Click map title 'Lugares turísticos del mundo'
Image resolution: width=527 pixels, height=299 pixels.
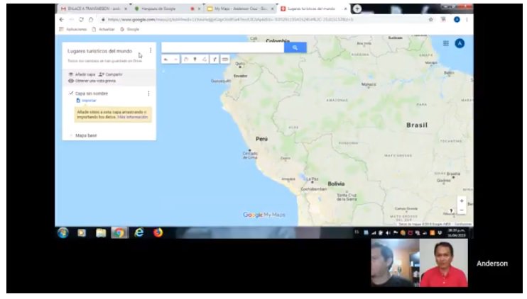(100, 51)
